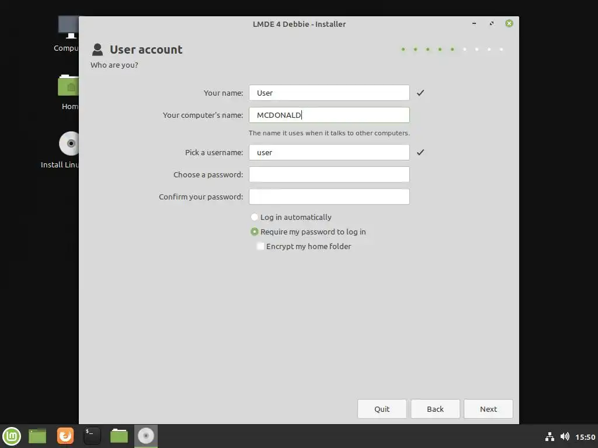Click the 'Confirm your password:' label

[x=201, y=197]
